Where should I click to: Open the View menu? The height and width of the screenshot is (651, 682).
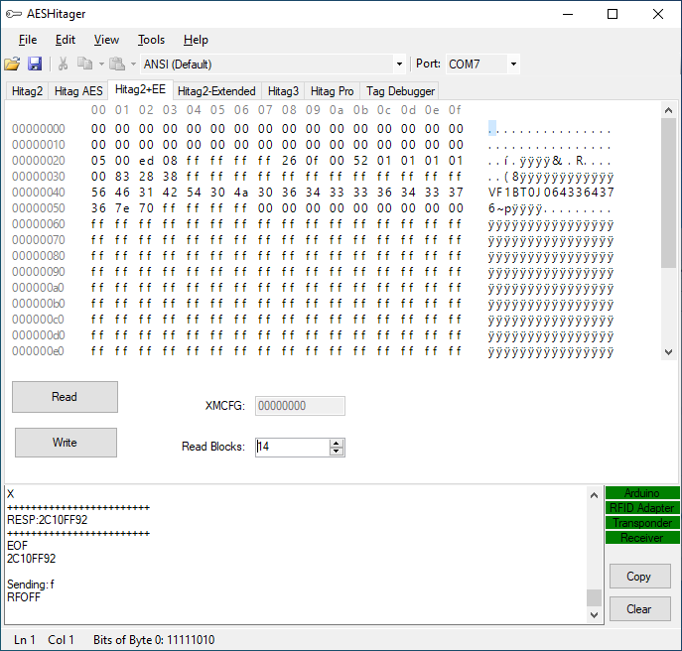click(106, 40)
